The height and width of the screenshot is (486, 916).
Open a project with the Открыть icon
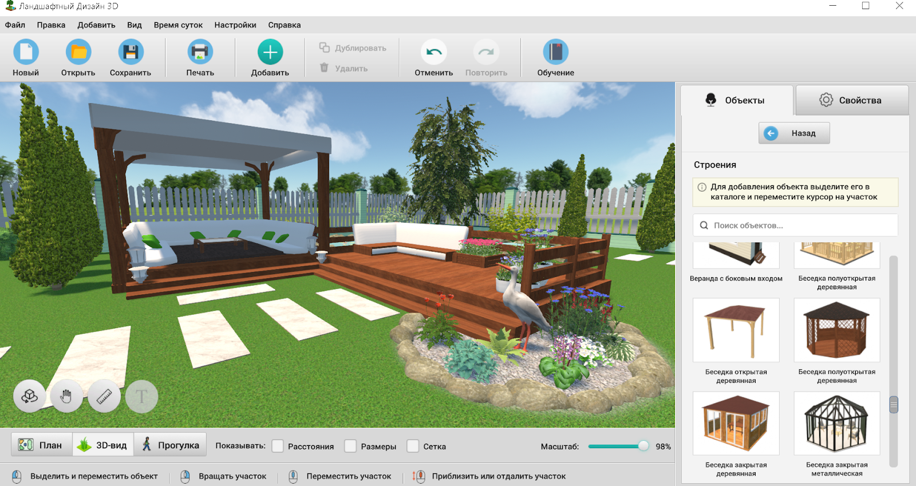click(x=78, y=52)
